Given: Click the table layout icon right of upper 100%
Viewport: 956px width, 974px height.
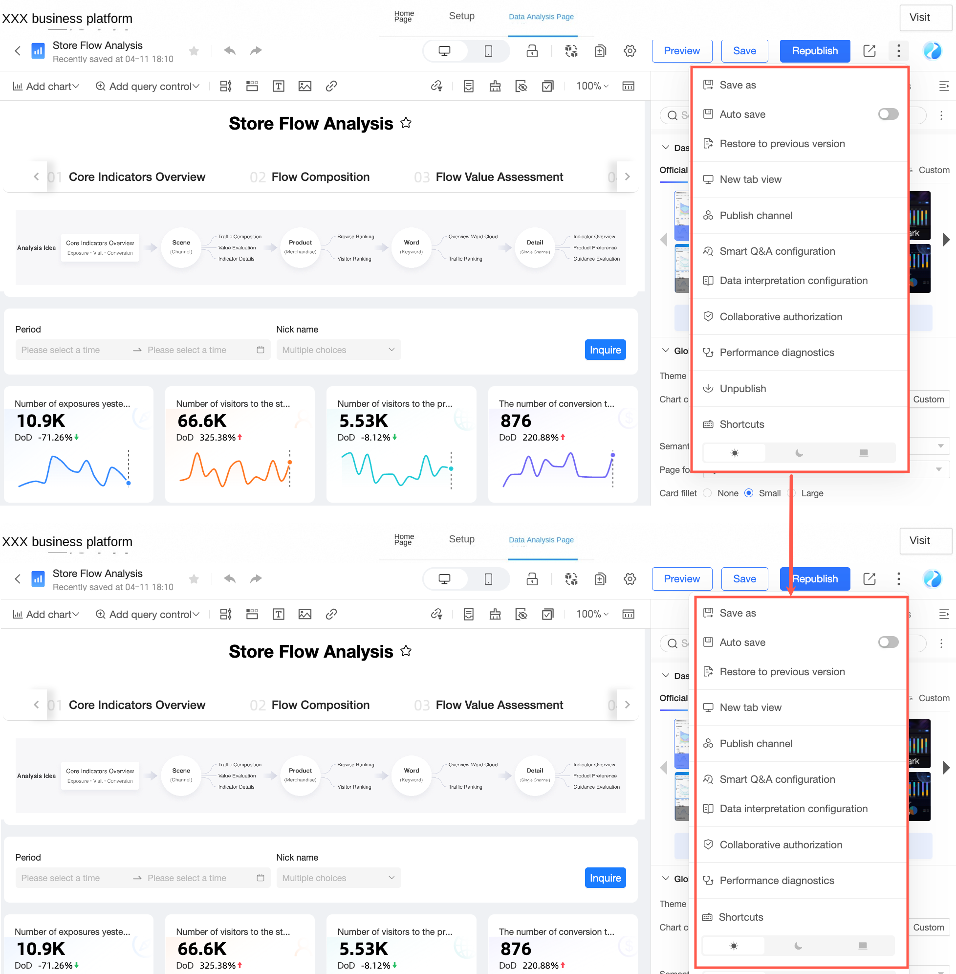Looking at the screenshot, I should [628, 86].
